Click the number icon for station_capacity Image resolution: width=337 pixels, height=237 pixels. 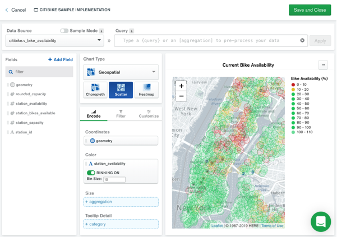coord(12,123)
